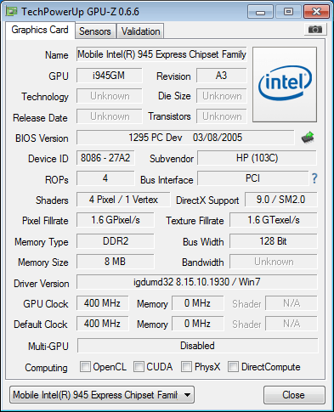
Task: Click the Multi-GPU field showing Disabled
Action: coord(197,346)
